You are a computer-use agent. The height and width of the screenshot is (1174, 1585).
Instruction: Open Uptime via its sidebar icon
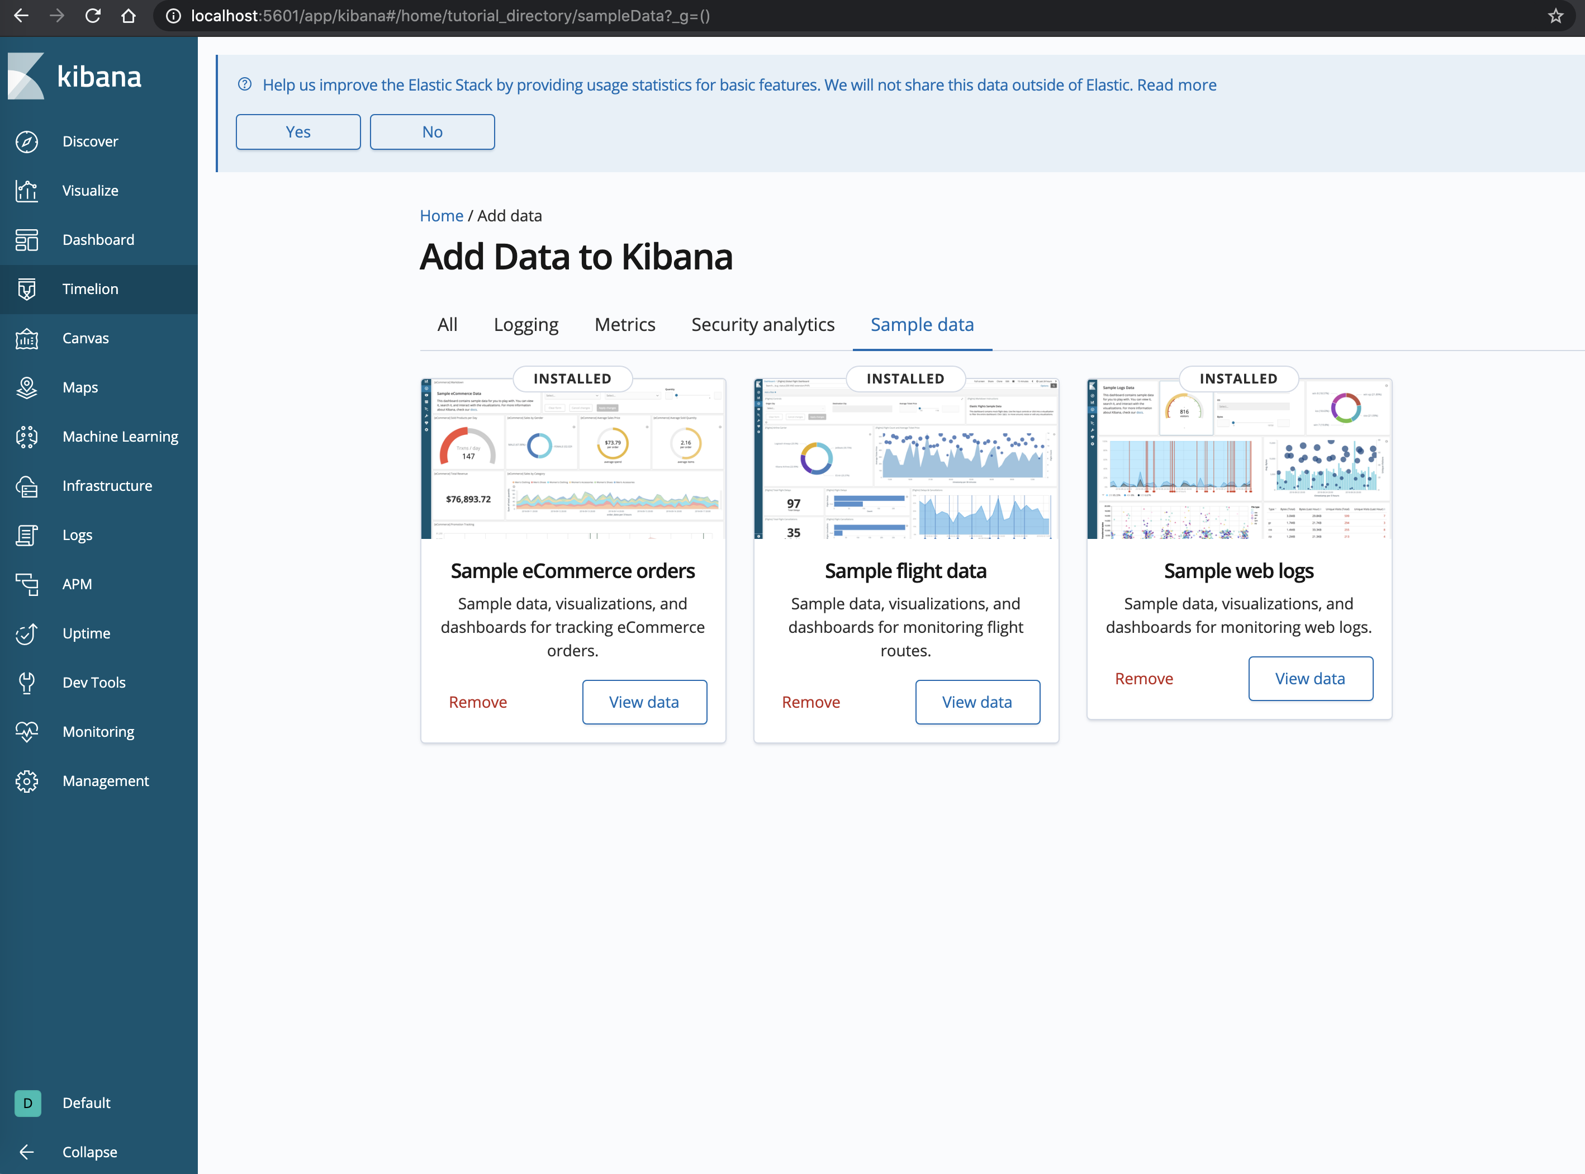pos(27,633)
